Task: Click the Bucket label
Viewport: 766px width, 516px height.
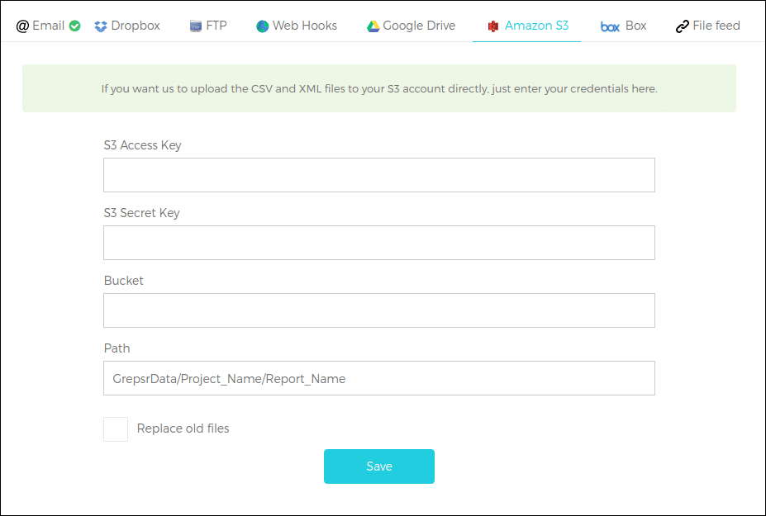Action: [x=124, y=280]
